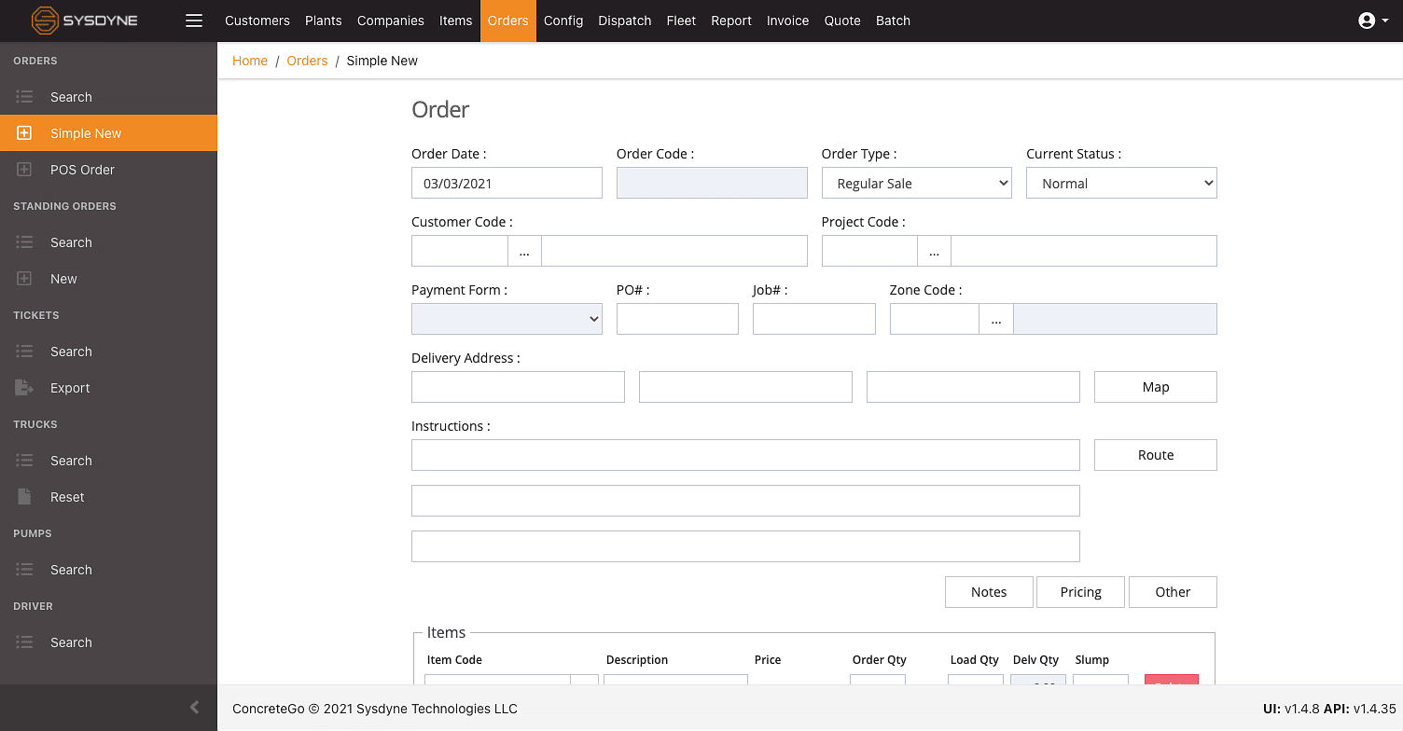
Task: Collapse the sidebar using the chevron arrow
Action: tap(194, 708)
